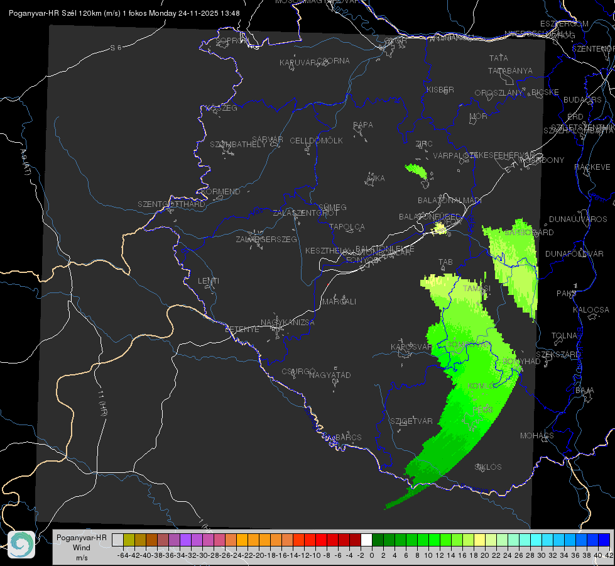The width and height of the screenshot is (615, 566).
Task: Click the SIKLÓS city label
Action: [488, 467]
